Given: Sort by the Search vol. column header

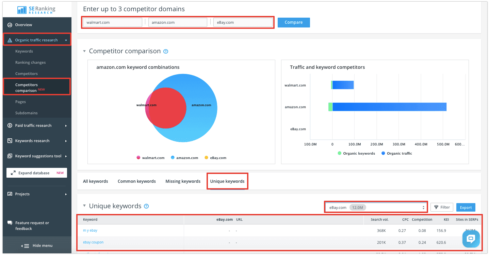Looking at the screenshot, I should 380,219.
